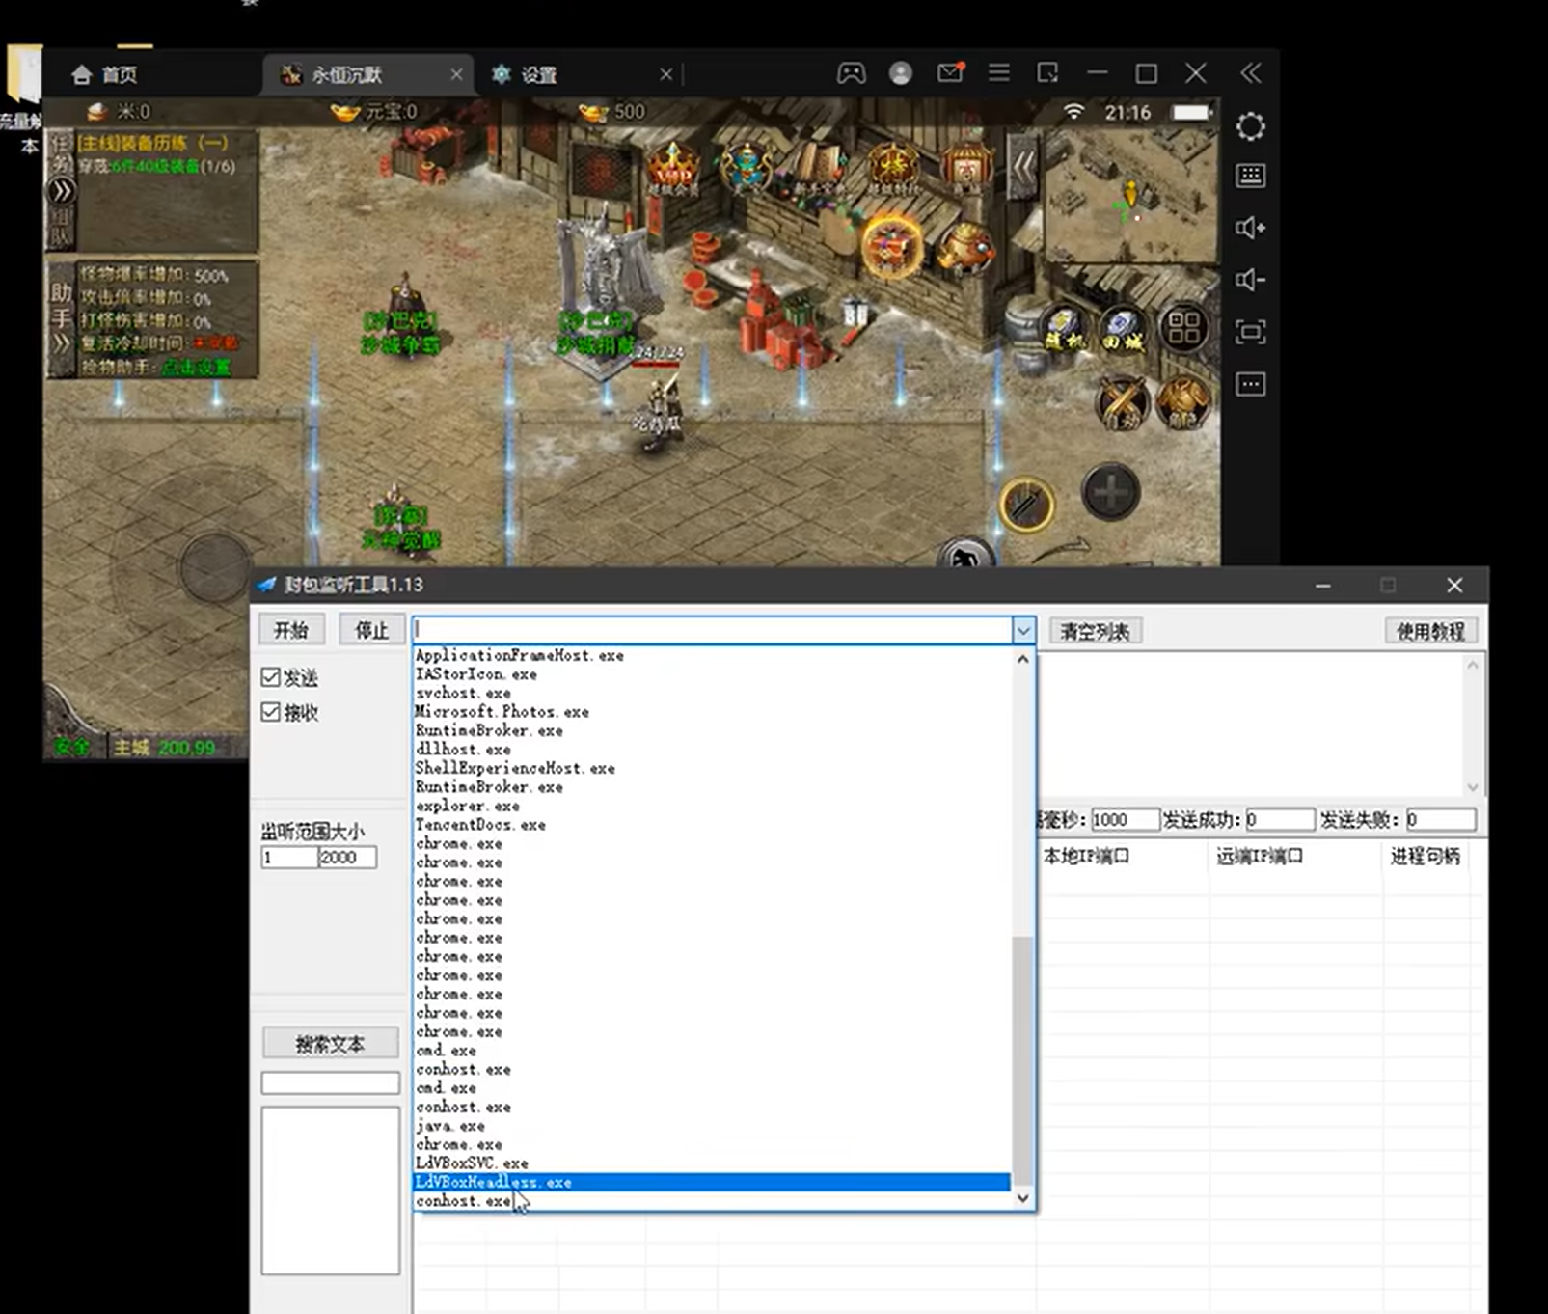The image size is (1548, 1314).
Task: Click the process list scrollbar thumb
Action: pyautogui.click(x=1023, y=1061)
